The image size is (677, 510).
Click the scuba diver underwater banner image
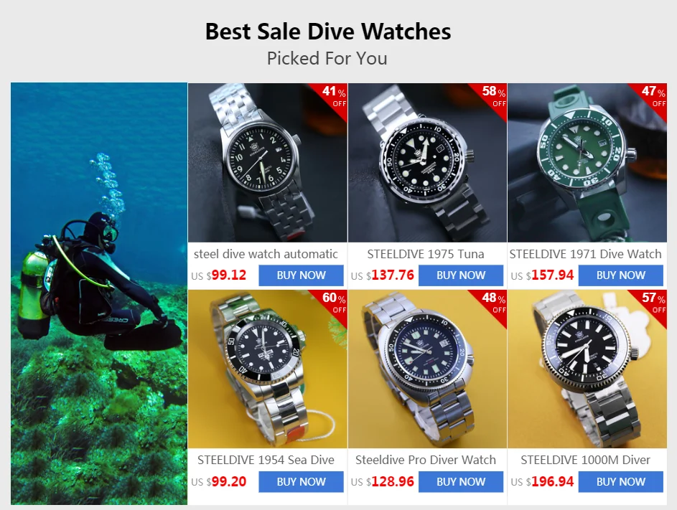click(99, 294)
